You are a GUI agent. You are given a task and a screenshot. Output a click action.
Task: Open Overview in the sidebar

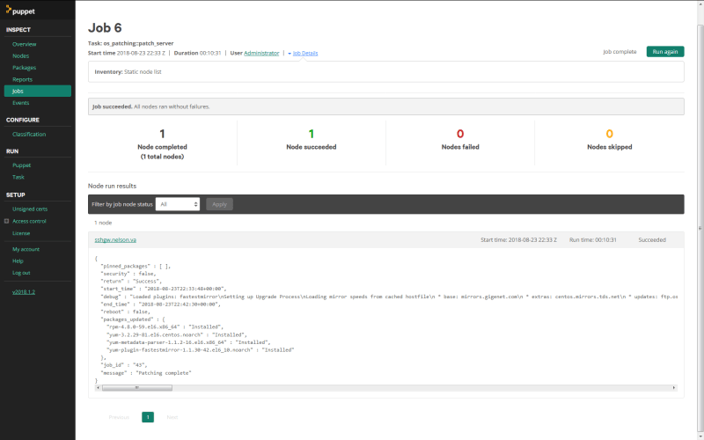(x=25, y=44)
